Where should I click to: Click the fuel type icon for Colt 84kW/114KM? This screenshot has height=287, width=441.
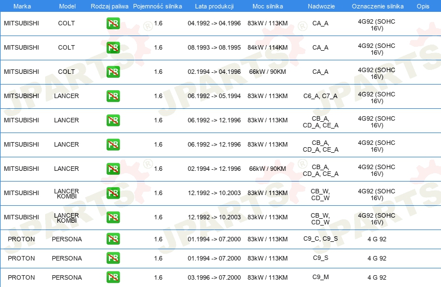coord(113,48)
